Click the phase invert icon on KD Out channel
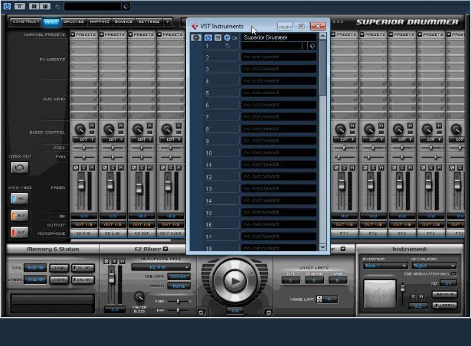The height and width of the screenshot is (346, 471). [x=134, y=168]
